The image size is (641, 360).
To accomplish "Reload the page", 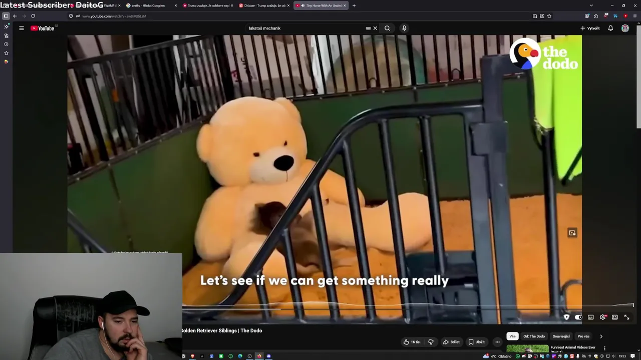I will (33, 16).
